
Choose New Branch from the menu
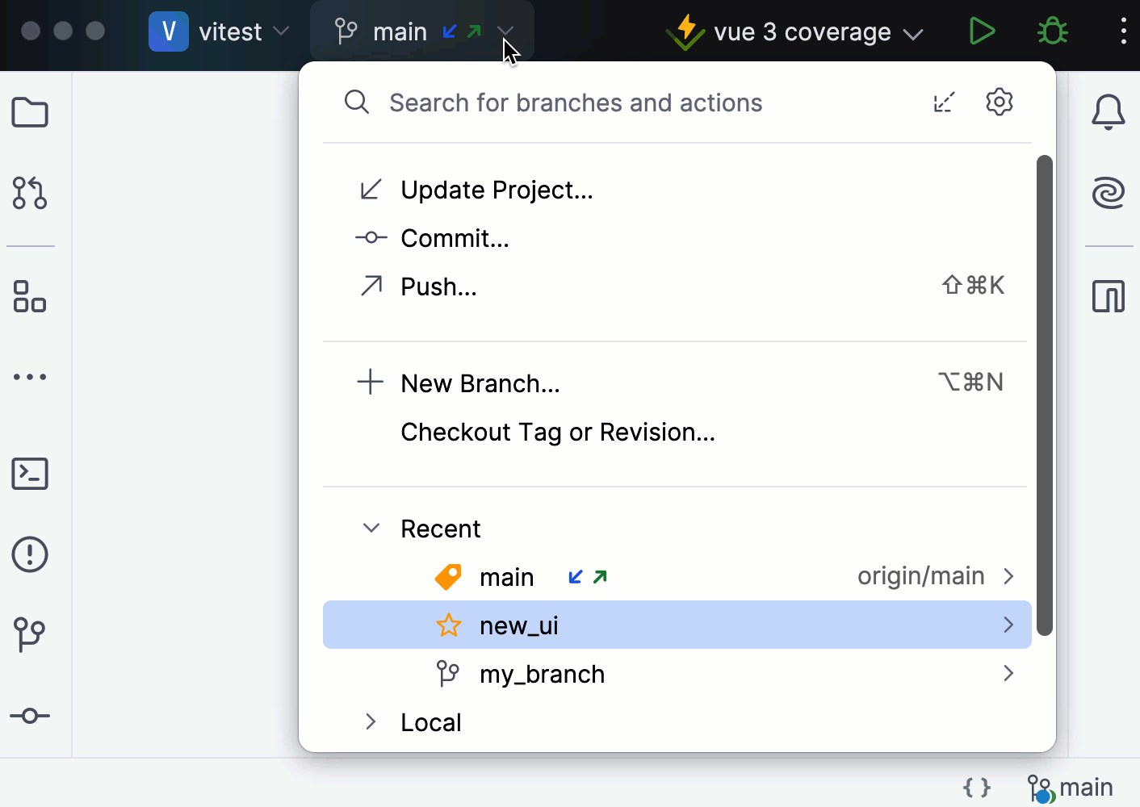(480, 383)
